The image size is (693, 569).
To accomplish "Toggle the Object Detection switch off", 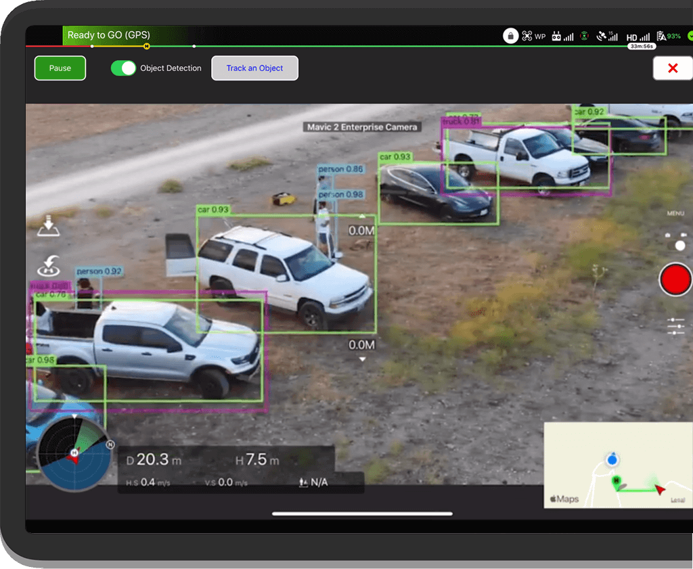I will 123,68.
